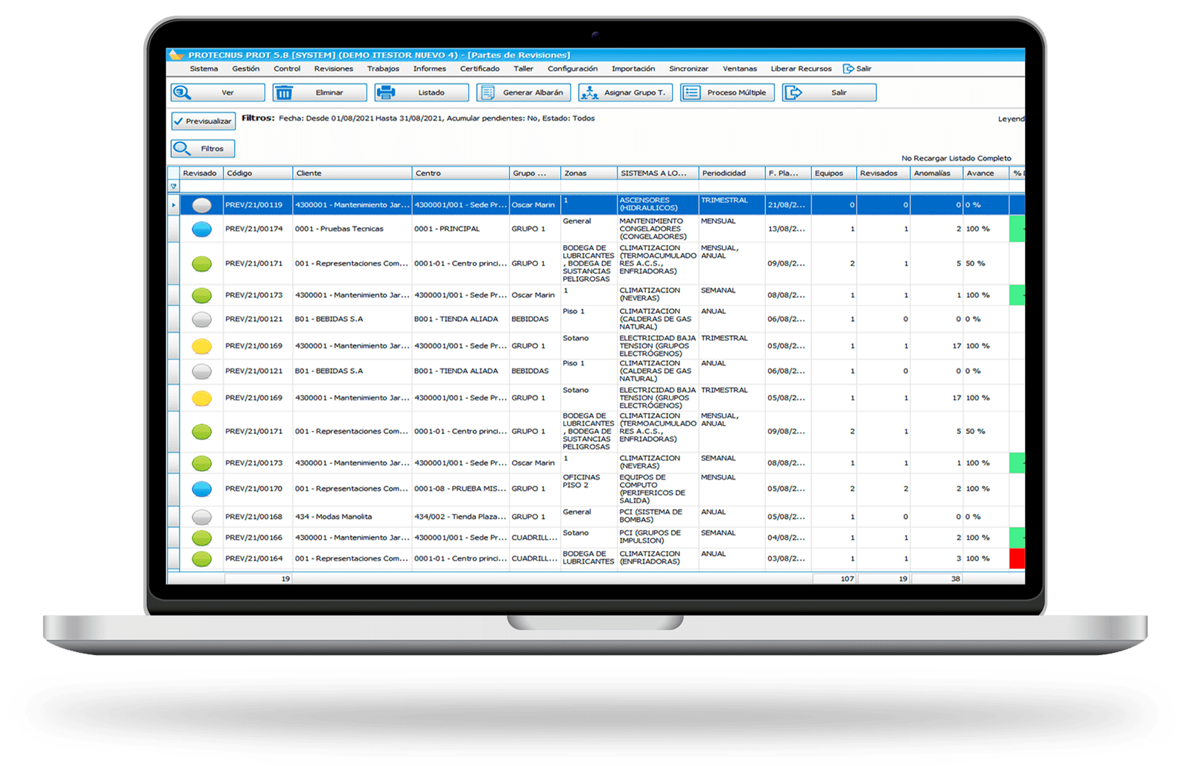Open the Informes menu

430,68
